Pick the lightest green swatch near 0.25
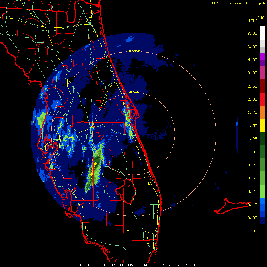 pos(262,191)
